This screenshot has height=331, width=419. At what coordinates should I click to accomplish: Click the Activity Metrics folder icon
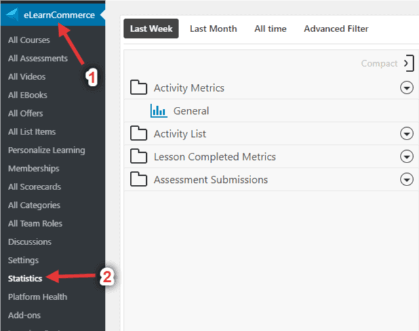coord(138,87)
